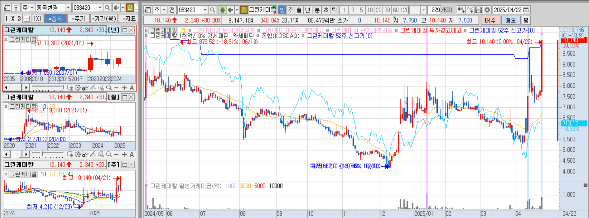
Task: Click the save diskette icon in main toolbar
Action: click(478, 10)
